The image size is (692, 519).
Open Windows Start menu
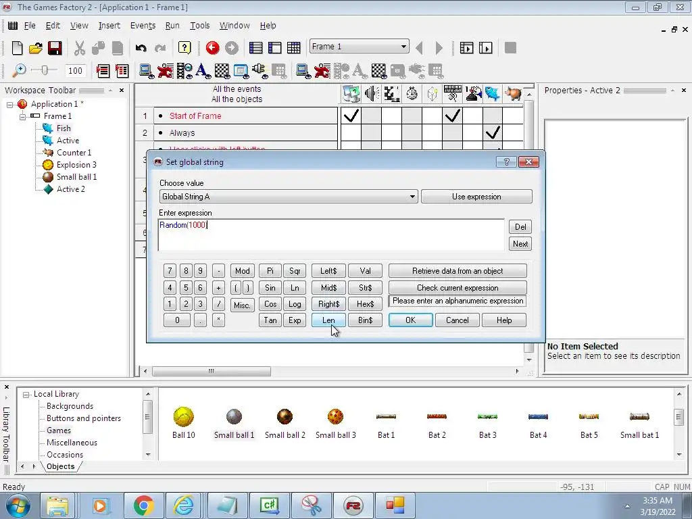[18, 505]
